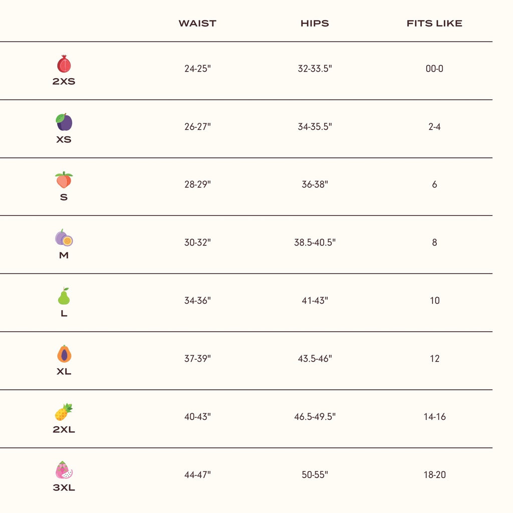Click the pomegranate icon for 2XS

tap(64, 64)
